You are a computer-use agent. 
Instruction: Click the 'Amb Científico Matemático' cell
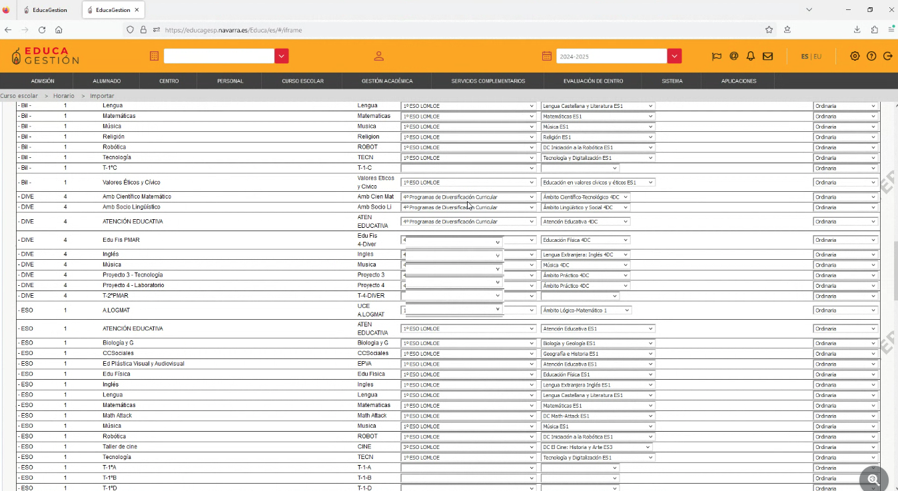pos(137,197)
